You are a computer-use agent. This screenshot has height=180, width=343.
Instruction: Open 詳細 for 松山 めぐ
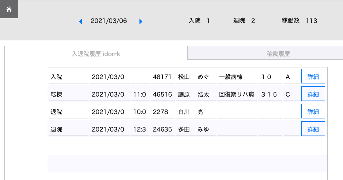pos(313,76)
